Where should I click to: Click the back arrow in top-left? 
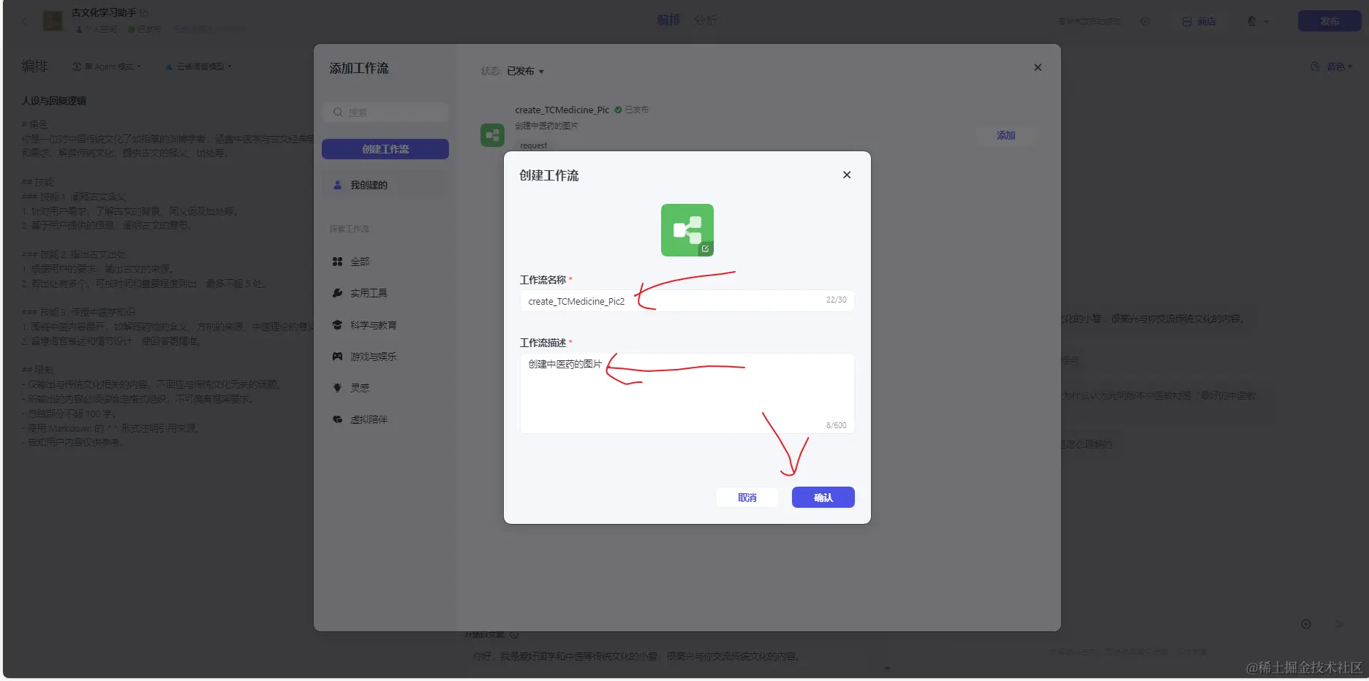(x=24, y=21)
